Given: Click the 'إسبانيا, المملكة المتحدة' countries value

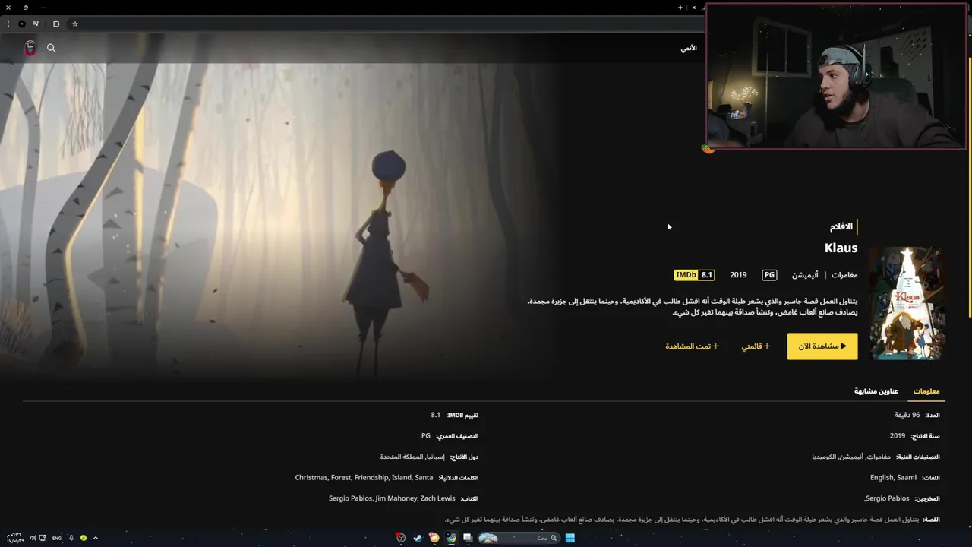Looking at the screenshot, I should (412, 457).
